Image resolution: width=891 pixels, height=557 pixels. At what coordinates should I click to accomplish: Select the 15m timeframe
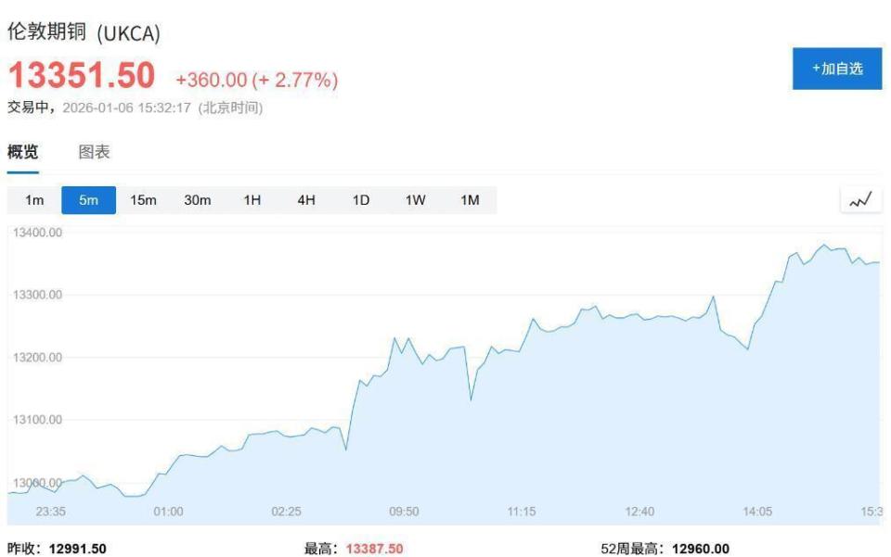tap(143, 199)
